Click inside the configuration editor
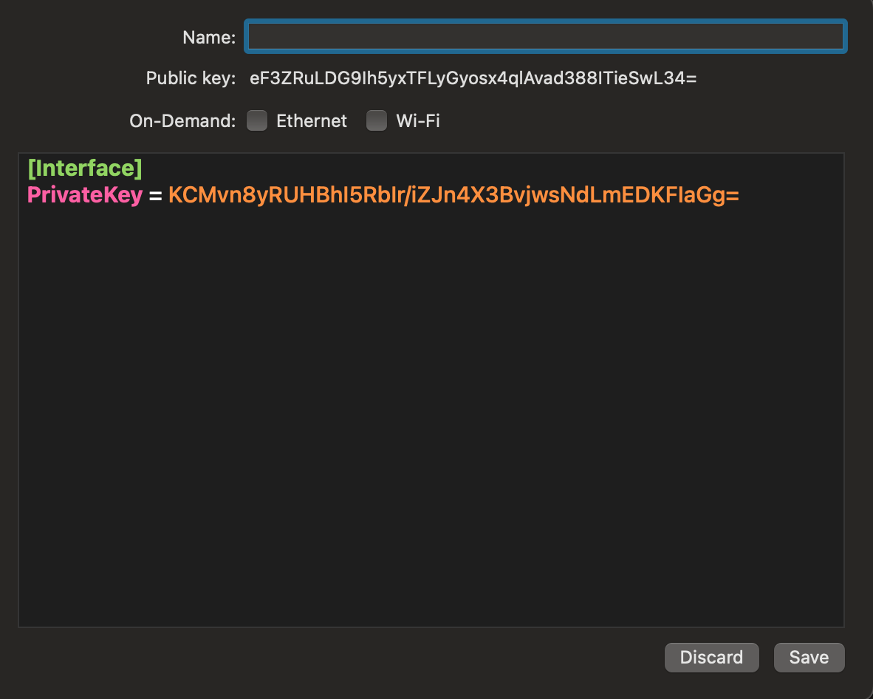Image resolution: width=873 pixels, height=699 pixels. tap(432, 369)
